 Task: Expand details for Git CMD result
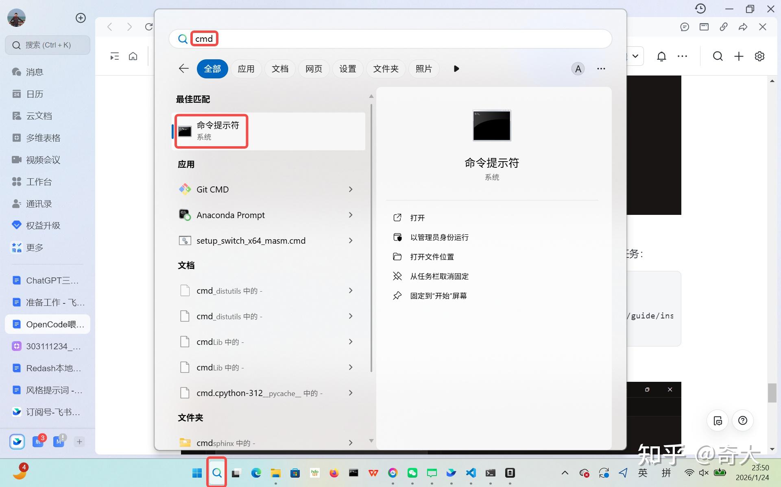(350, 189)
